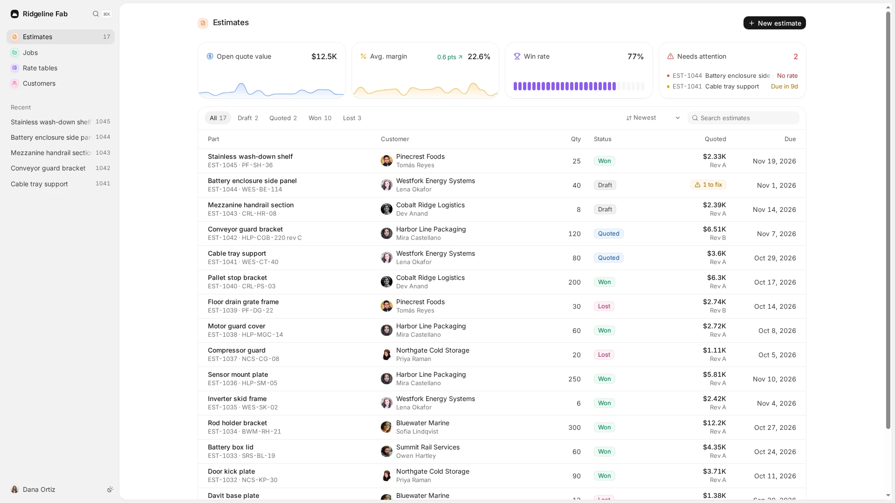Open Customers in the sidebar

tap(61, 83)
